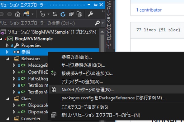Choose アナライザーの追加(A)... menu entry
184x122 pixels.
(82, 82)
